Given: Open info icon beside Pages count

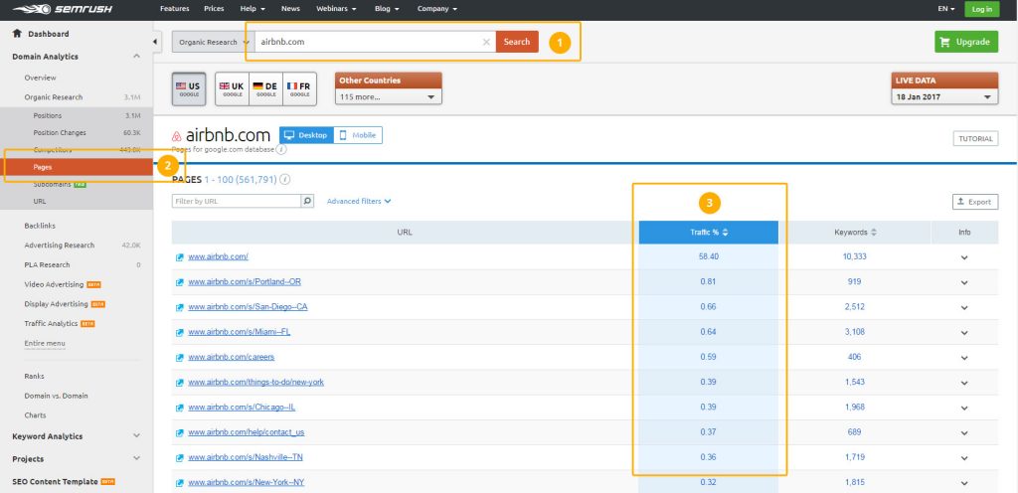Looking at the screenshot, I should [285, 180].
